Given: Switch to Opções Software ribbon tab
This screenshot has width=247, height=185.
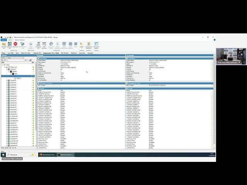Looking at the screenshot, I should pyautogui.click(x=20, y=40).
